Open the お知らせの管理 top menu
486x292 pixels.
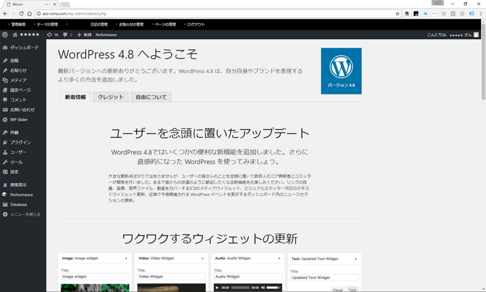tap(131, 25)
